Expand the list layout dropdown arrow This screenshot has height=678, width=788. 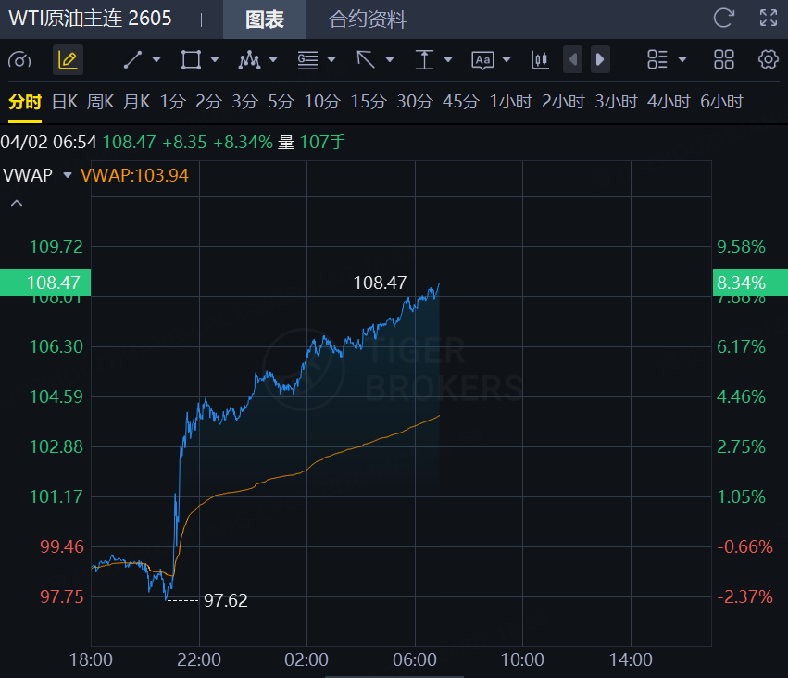point(682,60)
